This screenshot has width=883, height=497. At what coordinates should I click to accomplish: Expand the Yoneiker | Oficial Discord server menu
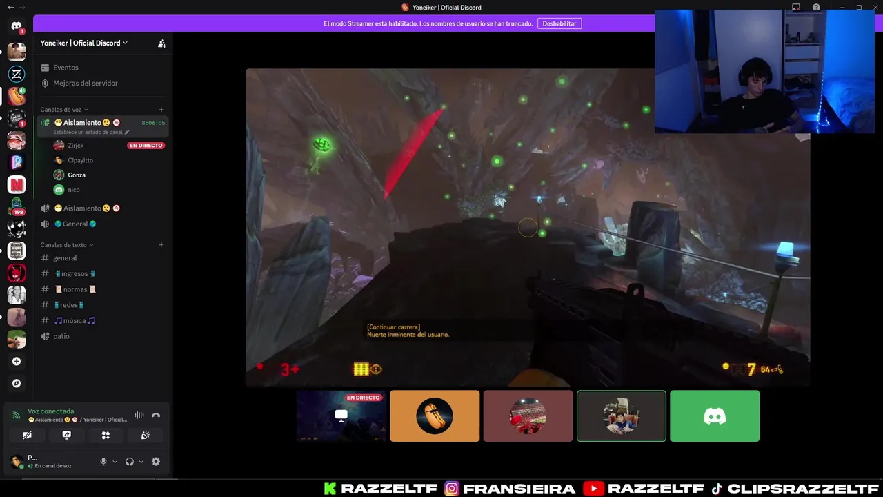click(x=84, y=43)
